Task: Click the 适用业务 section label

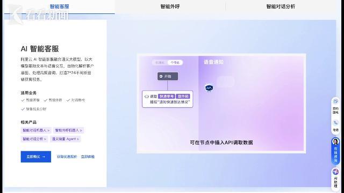Action: 28,93
